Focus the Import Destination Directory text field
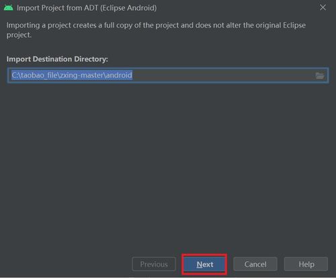Screen dimensions: 336x278 coord(168,75)
